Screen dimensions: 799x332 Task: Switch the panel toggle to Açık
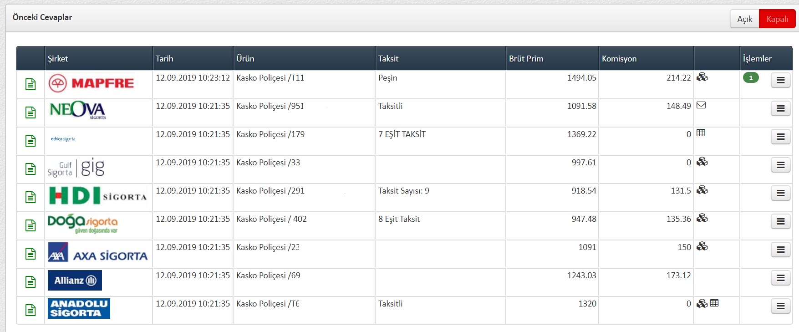coord(745,19)
